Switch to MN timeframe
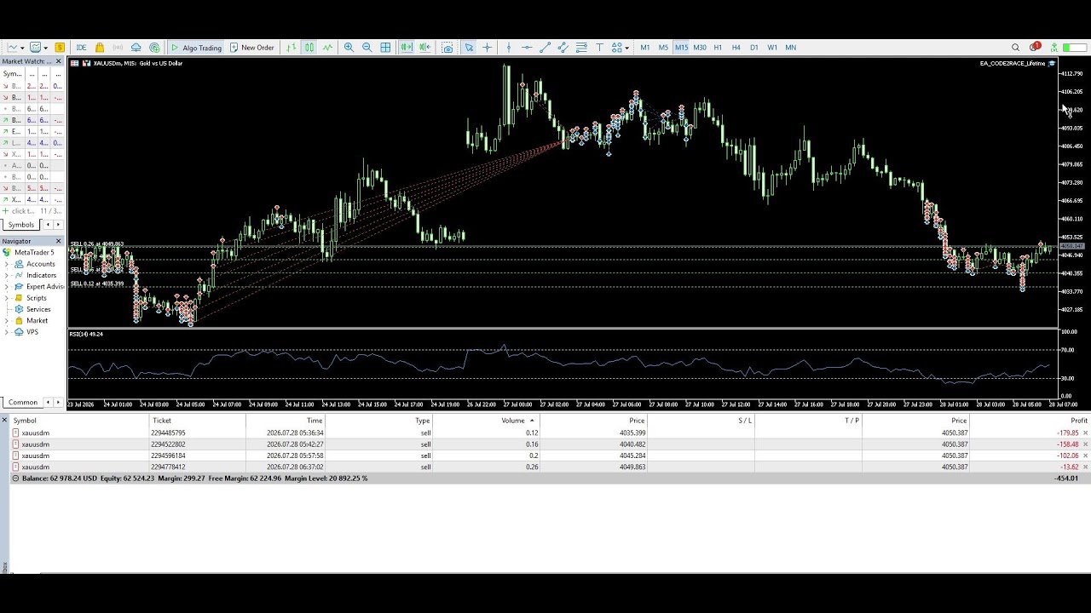Screen dimensions: 1091x613 pos(790,48)
